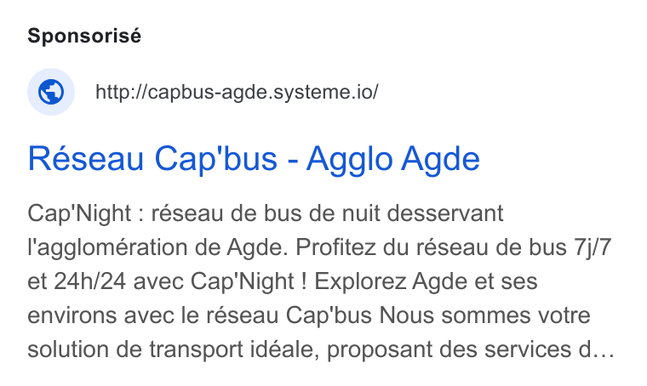Click "Agglo Agde" in the ad headline
The height and width of the screenshot is (386, 647).
(392, 159)
